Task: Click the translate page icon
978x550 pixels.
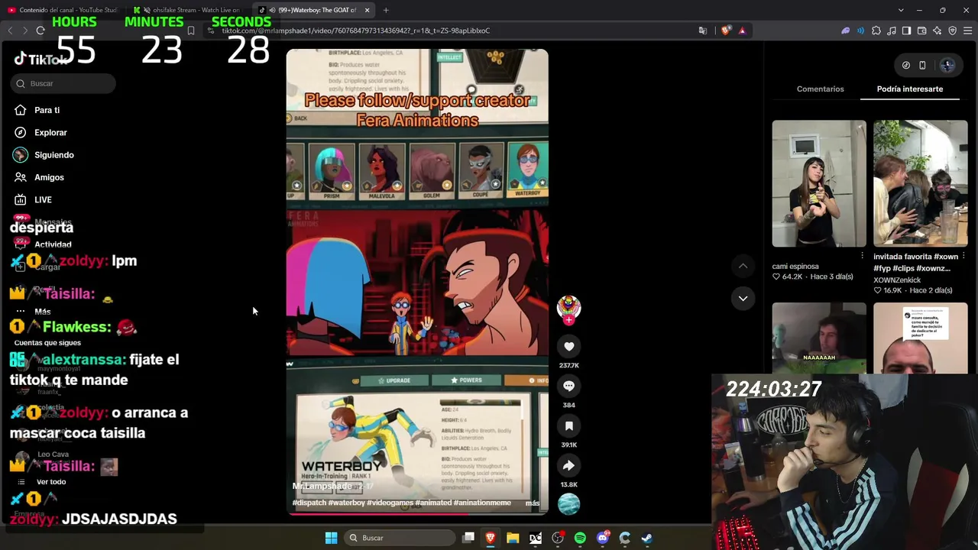Action: coord(703,31)
